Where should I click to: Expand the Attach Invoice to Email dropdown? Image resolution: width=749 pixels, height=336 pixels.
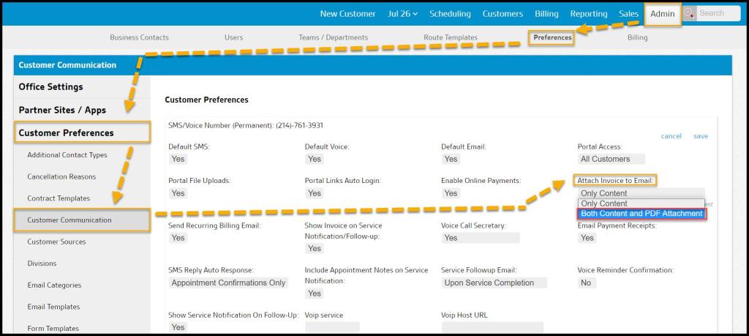pyautogui.click(x=641, y=193)
